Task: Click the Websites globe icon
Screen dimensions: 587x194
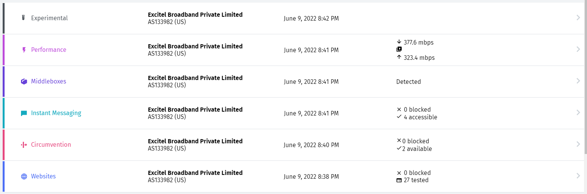Action: pos(24,176)
